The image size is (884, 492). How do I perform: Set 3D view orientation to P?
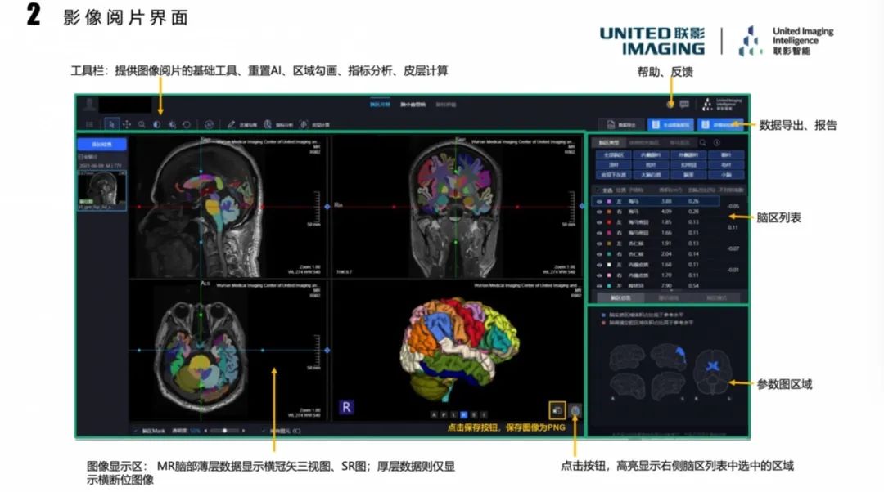coord(443,414)
